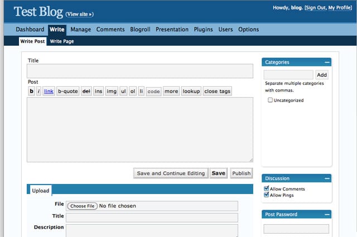Collapse the Discussion panel
Screen dimensions: 357x237
[x=327, y=178]
